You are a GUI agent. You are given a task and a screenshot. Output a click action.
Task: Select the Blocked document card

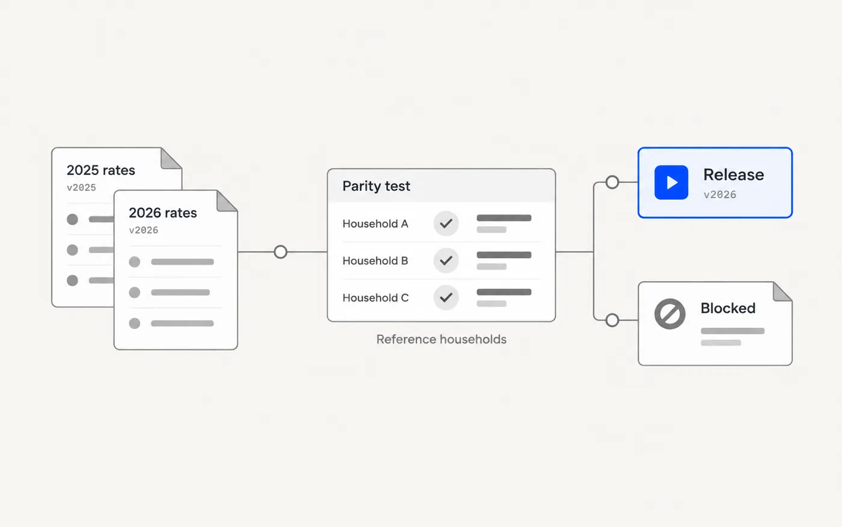715,324
